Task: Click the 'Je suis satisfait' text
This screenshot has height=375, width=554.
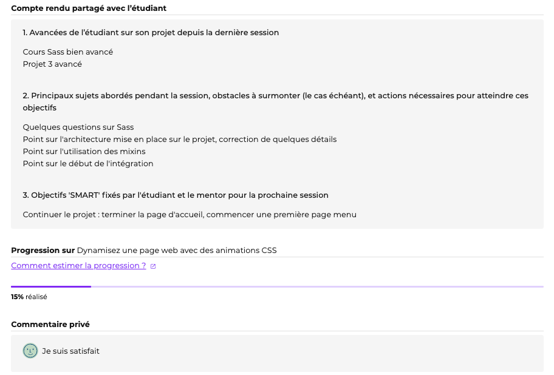Action: pos(70,351)
